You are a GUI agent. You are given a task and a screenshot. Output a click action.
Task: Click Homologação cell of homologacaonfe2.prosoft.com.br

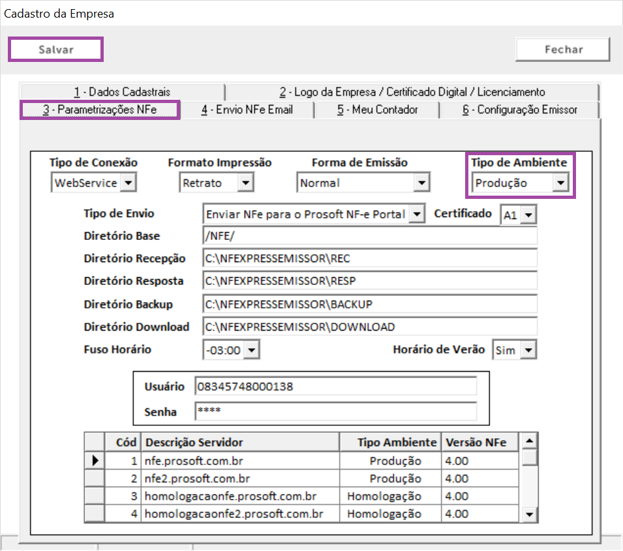pos(390,514)
